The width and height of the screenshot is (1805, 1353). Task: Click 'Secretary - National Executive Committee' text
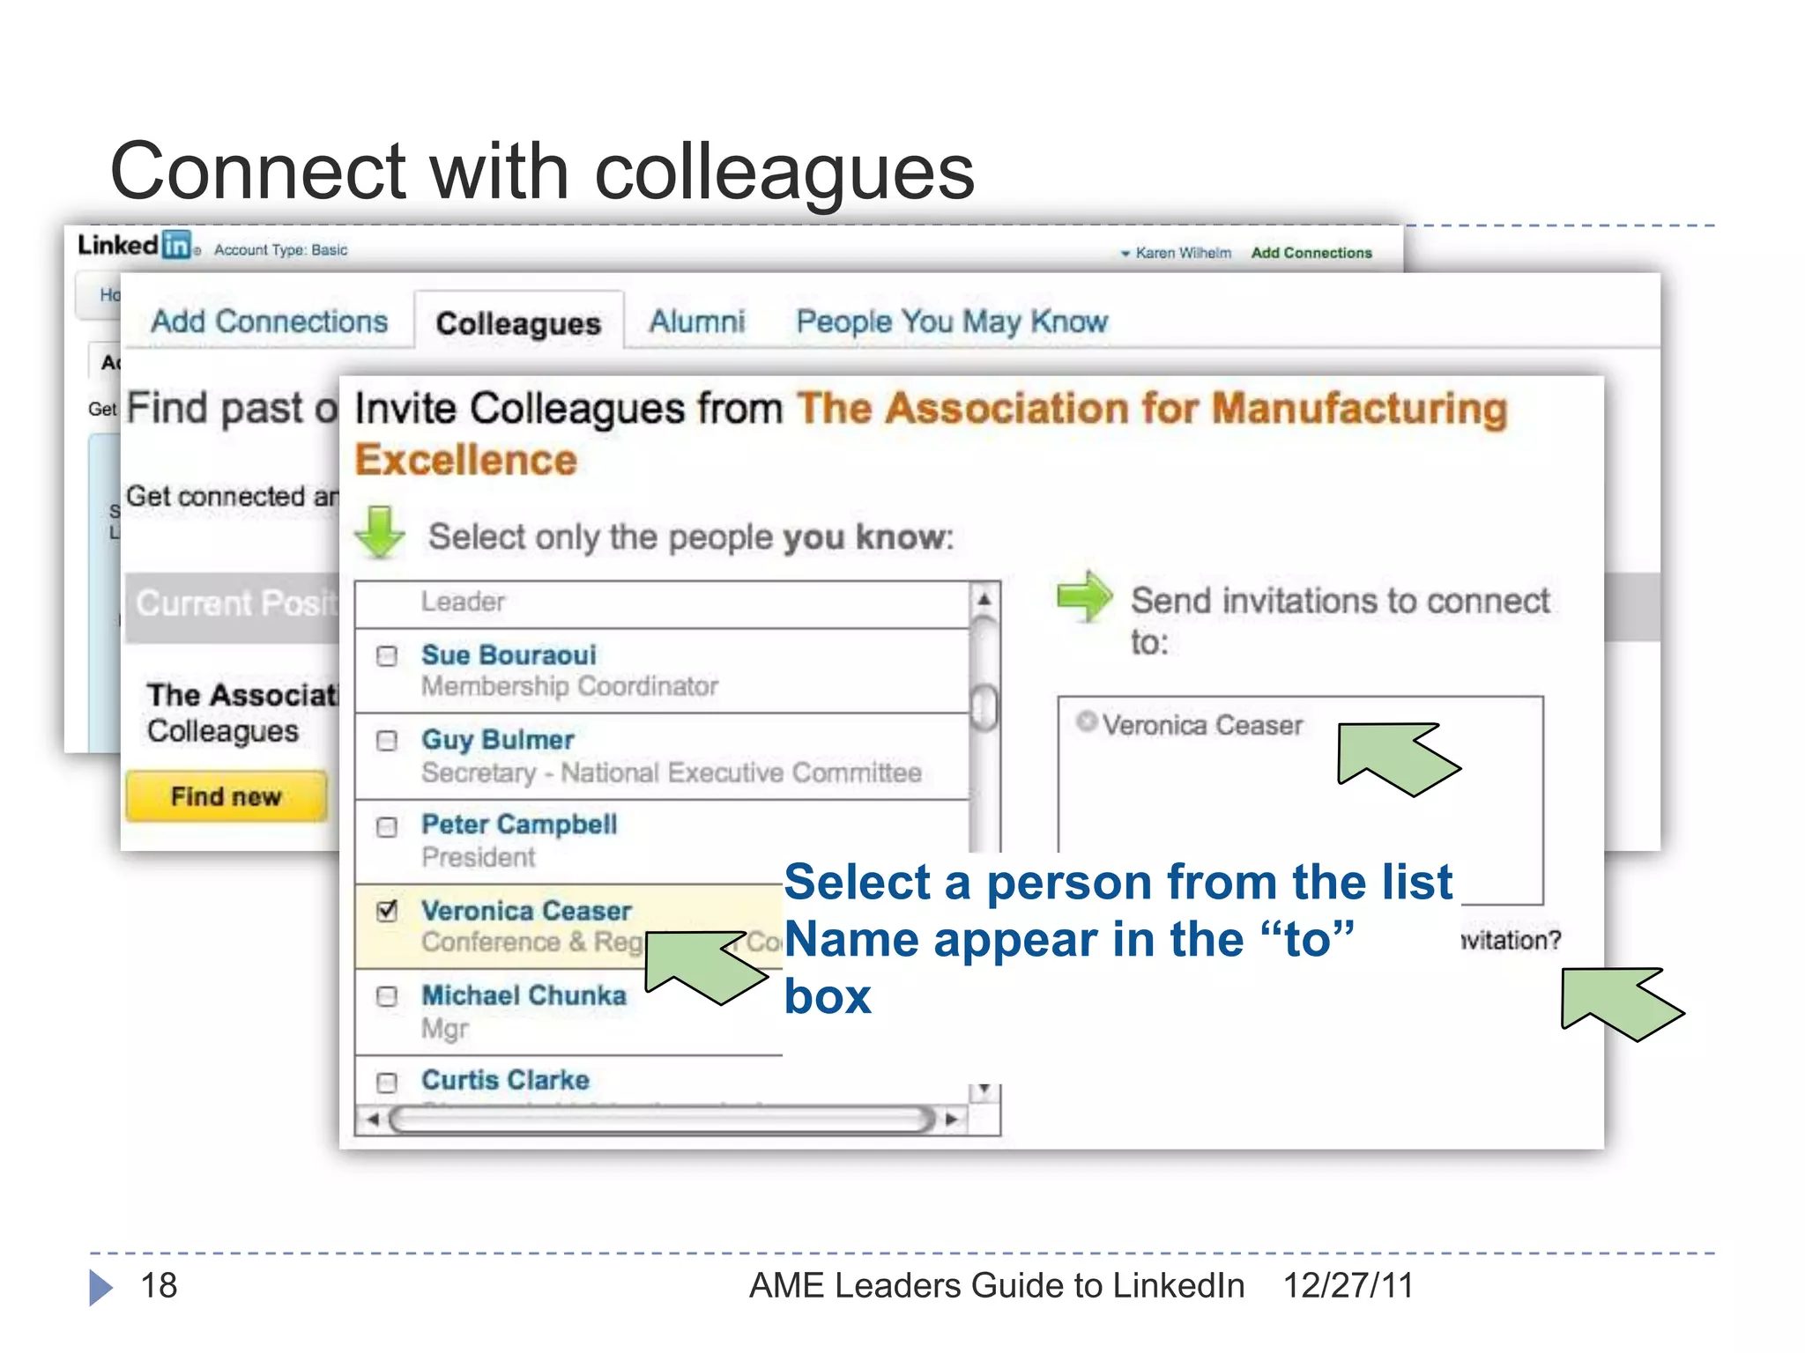pyautogui.click(x=672, y=773)
